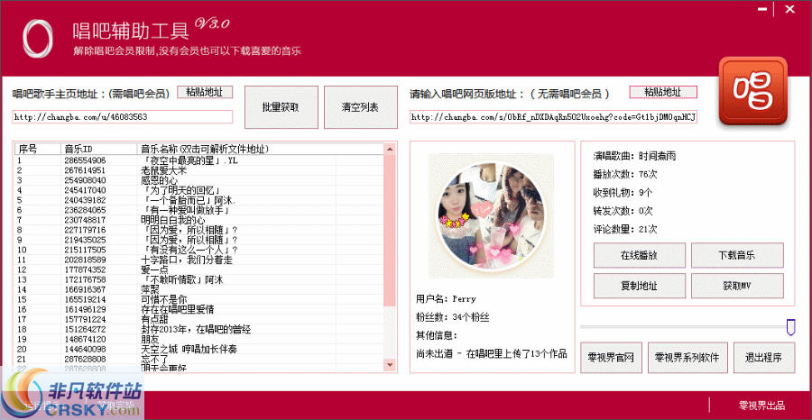Select music ID 219435025
Image resolution: width=812 pixels, height=420 pixels.
(x=85, y=240)
